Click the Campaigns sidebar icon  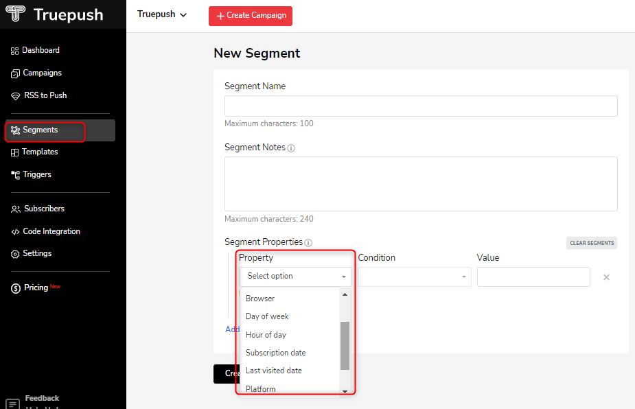tap(15, 73)
